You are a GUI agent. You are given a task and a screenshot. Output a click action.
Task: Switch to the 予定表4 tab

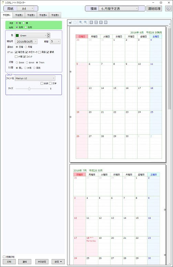point(43,15)
